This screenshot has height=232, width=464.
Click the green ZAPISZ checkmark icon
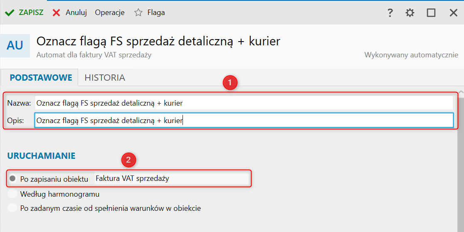click(x=10, y=12)
